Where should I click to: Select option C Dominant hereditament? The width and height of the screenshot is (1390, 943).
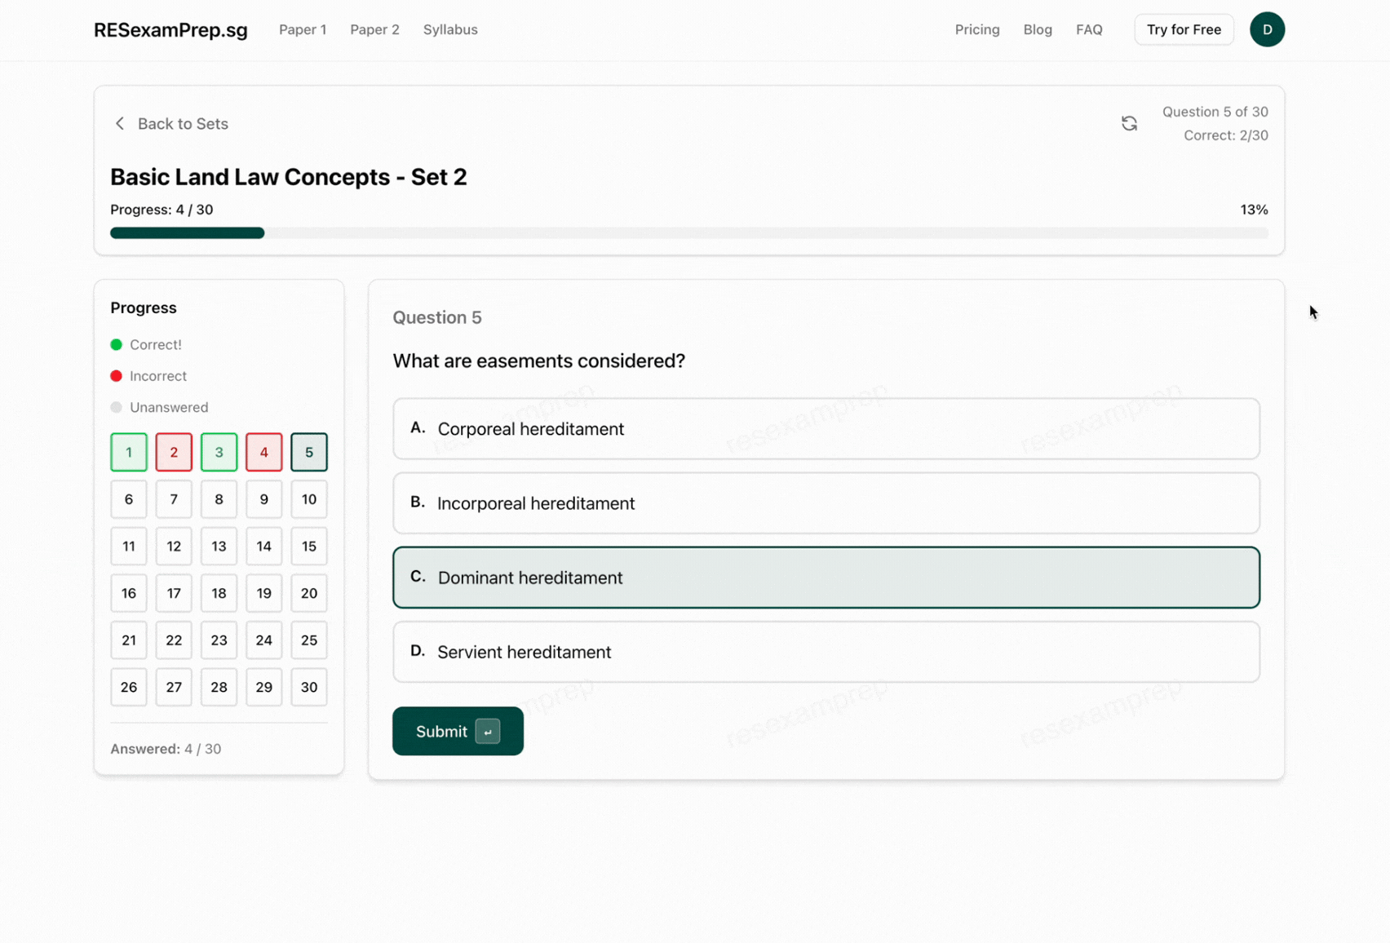pos(826,578)
